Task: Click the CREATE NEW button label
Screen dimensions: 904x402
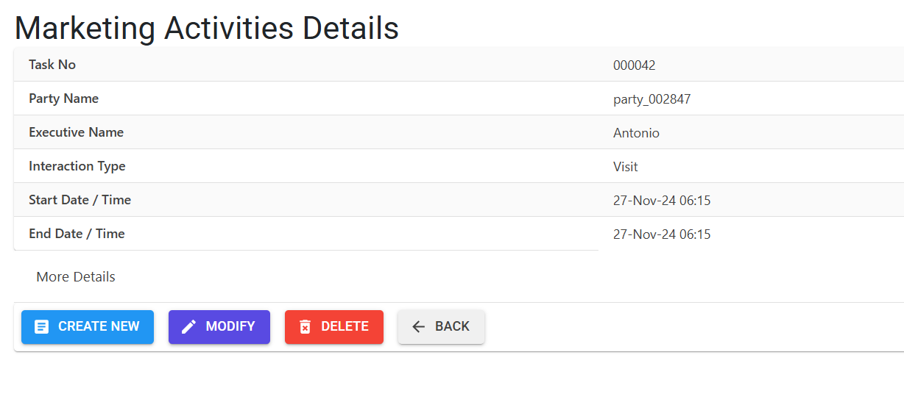Action: [99, 326]
